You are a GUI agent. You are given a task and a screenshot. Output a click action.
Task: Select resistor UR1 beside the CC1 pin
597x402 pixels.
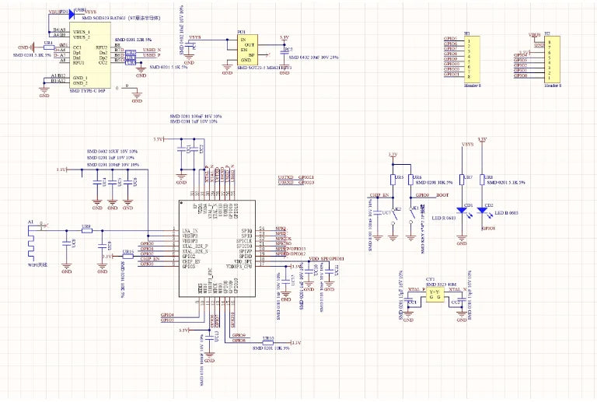tap(48, 47)
